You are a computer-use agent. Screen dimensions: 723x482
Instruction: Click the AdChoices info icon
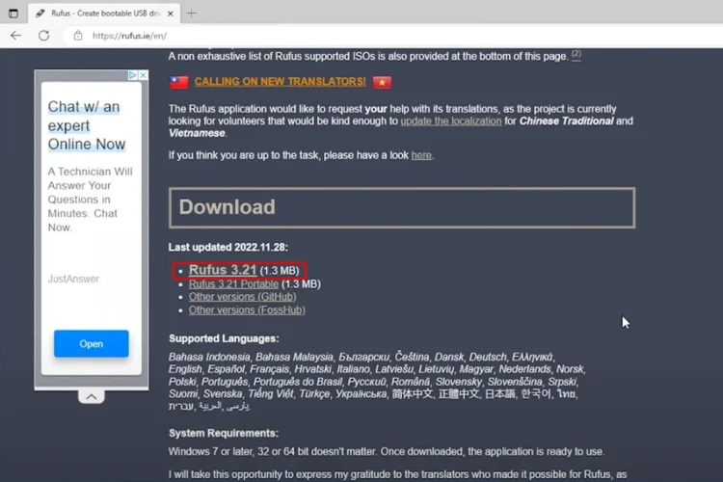(133, 75)
